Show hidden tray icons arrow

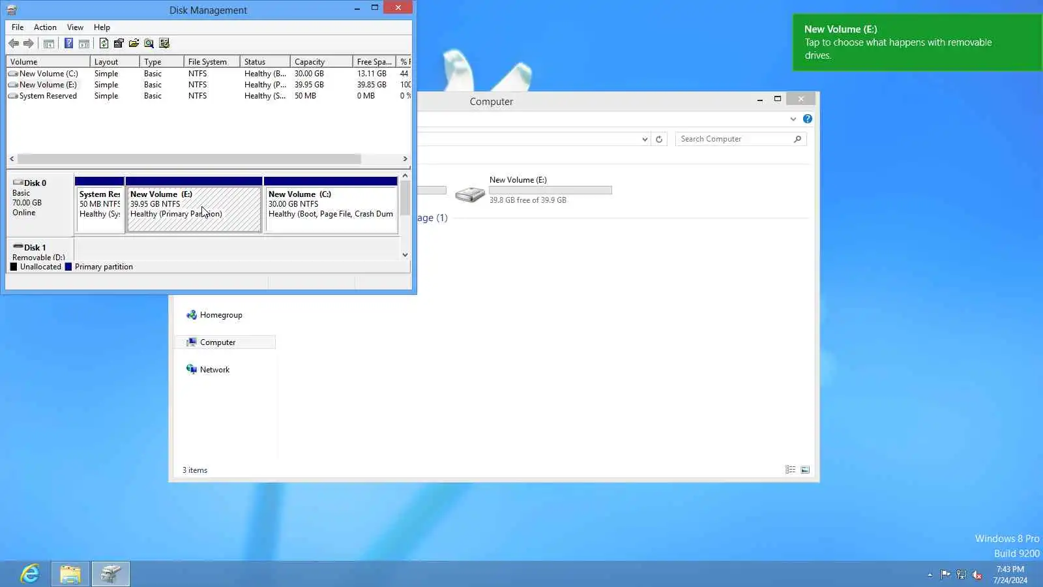pos(930,575)
